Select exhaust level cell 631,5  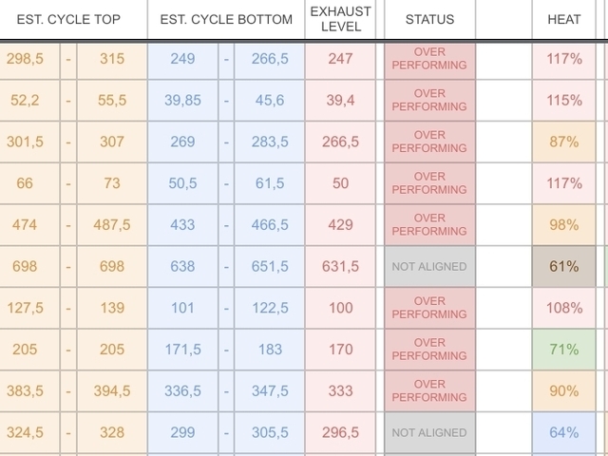[340, 267]
